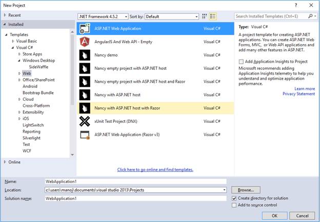Expand the Extensibility node
Screen dimensions: 320x222
[19, 112]
